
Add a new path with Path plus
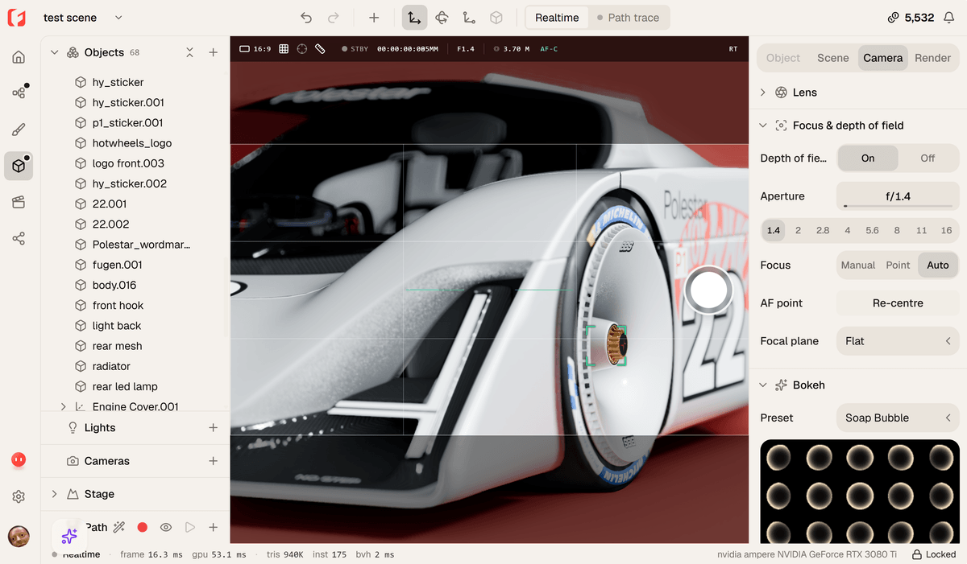coord(214,527)
